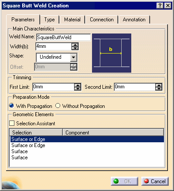
Task: Confirm with the OK button
Action: point(124,181)
